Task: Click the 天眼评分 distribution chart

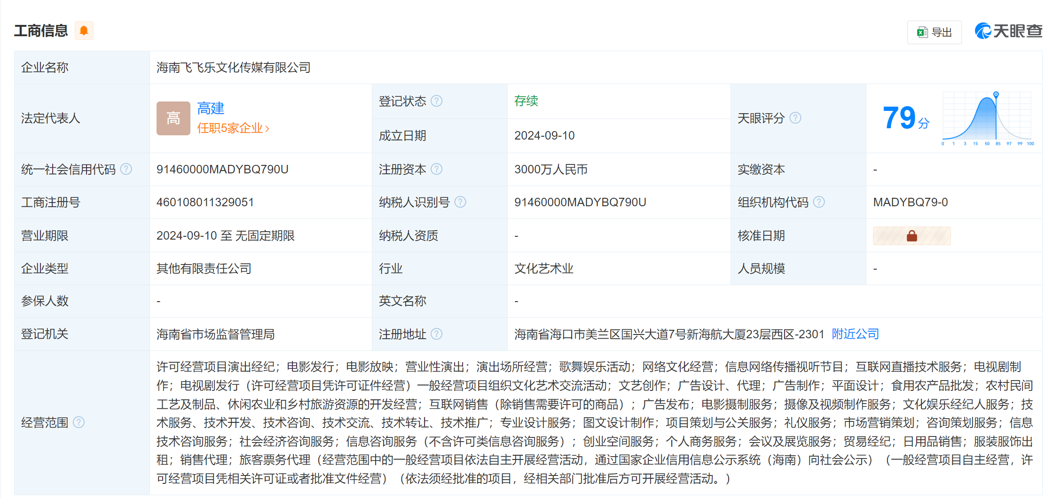Action: coord(986,118)
